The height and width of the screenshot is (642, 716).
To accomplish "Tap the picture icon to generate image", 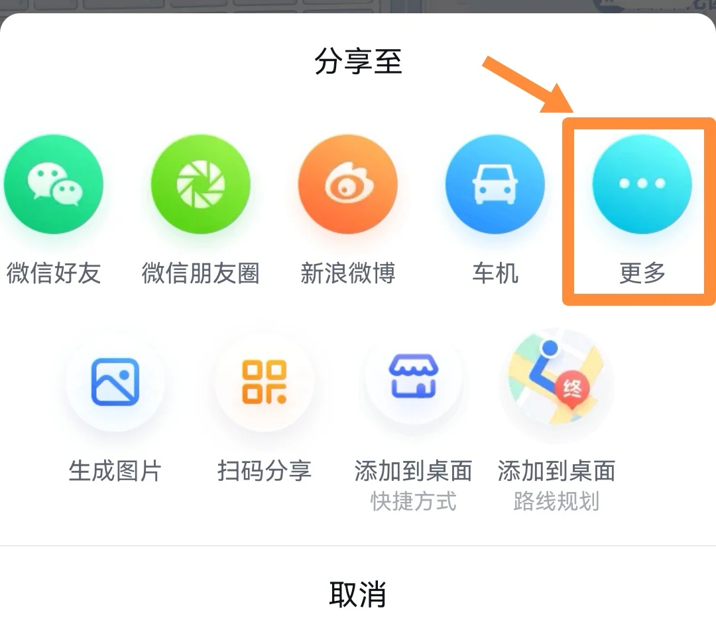I will pos(115,382).
